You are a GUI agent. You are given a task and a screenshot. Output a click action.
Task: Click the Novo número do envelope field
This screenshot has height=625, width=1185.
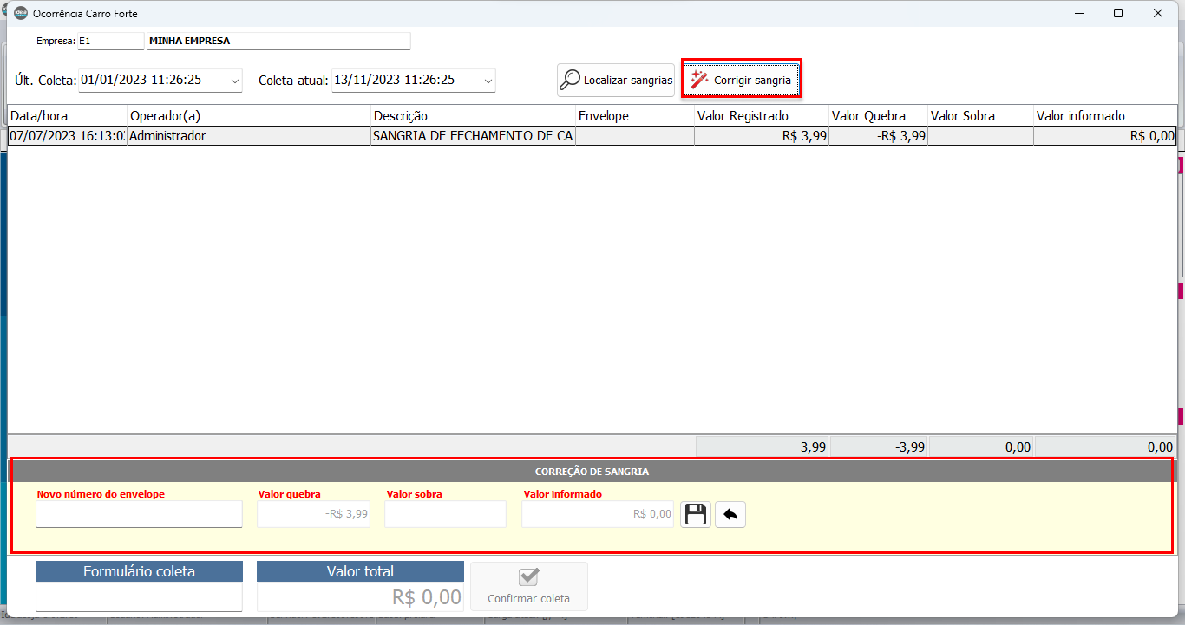coord(139,514)
